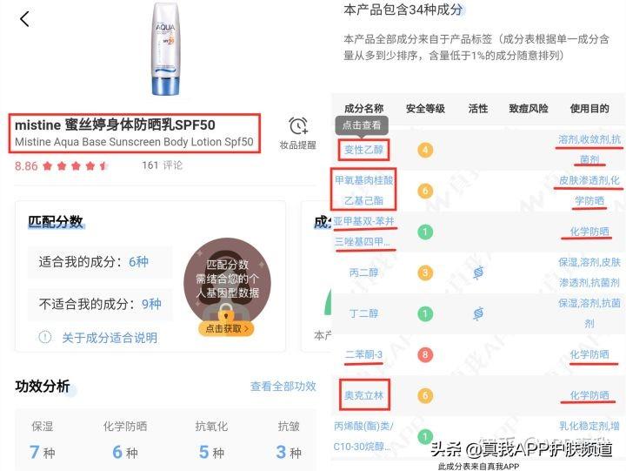Screen dimensions: 626x471
Task: Tap the info icon beside 关于成分适合说明
Action: pyautogui.click(x=44, y=337)
